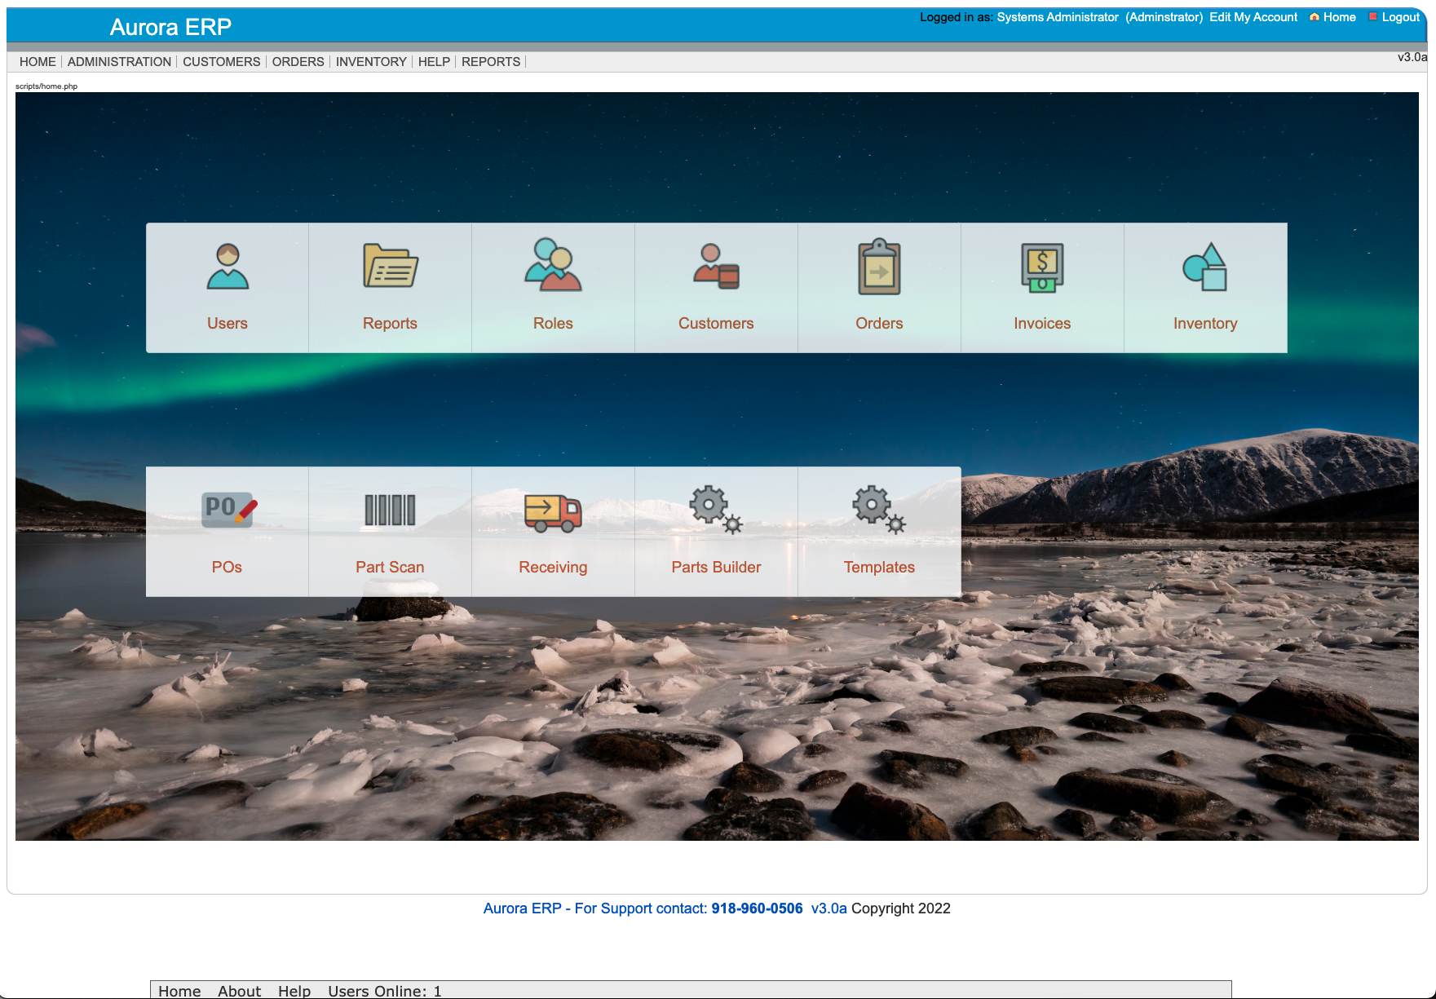Viewport: 1436px width, 999px height.
Task: Open the Orders clipboard icon
Action: [879, 267]
